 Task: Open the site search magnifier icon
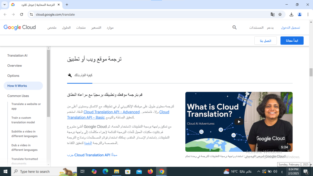235,28
